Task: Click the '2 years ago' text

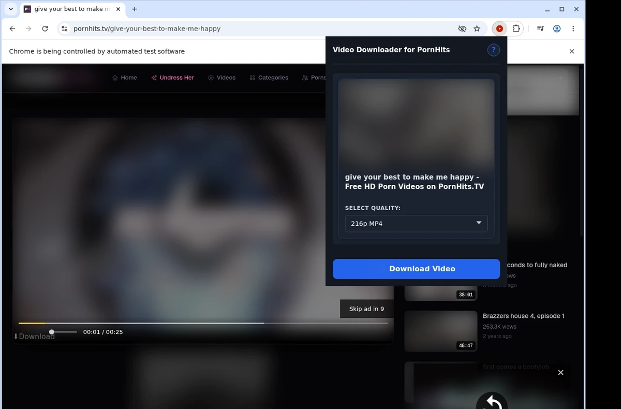Action: click(497, 336)
